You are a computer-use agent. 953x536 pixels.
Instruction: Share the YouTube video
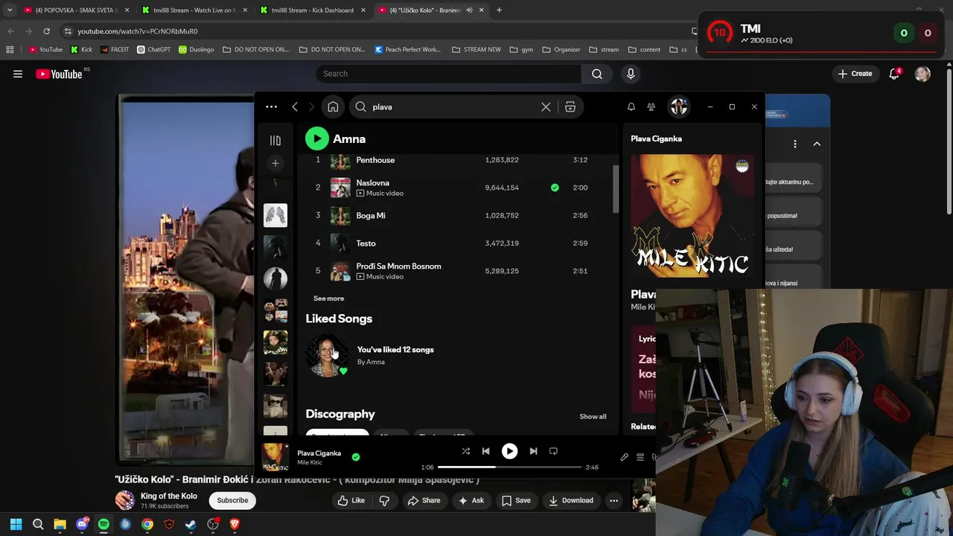pos(424,500)
